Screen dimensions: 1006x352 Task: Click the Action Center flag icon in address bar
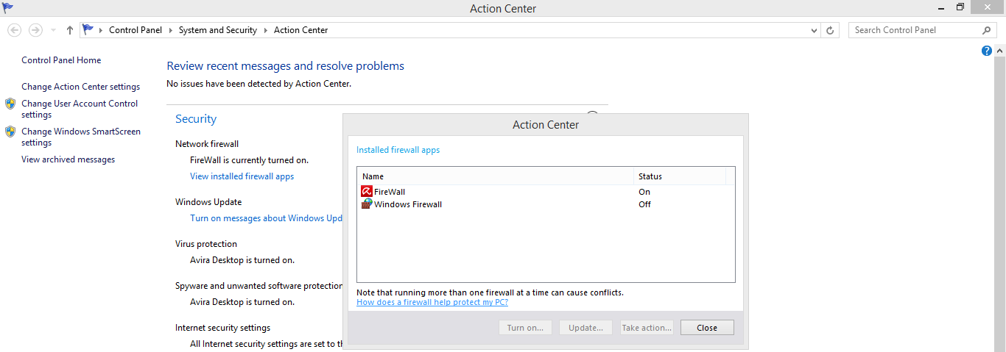pos(88,30)
